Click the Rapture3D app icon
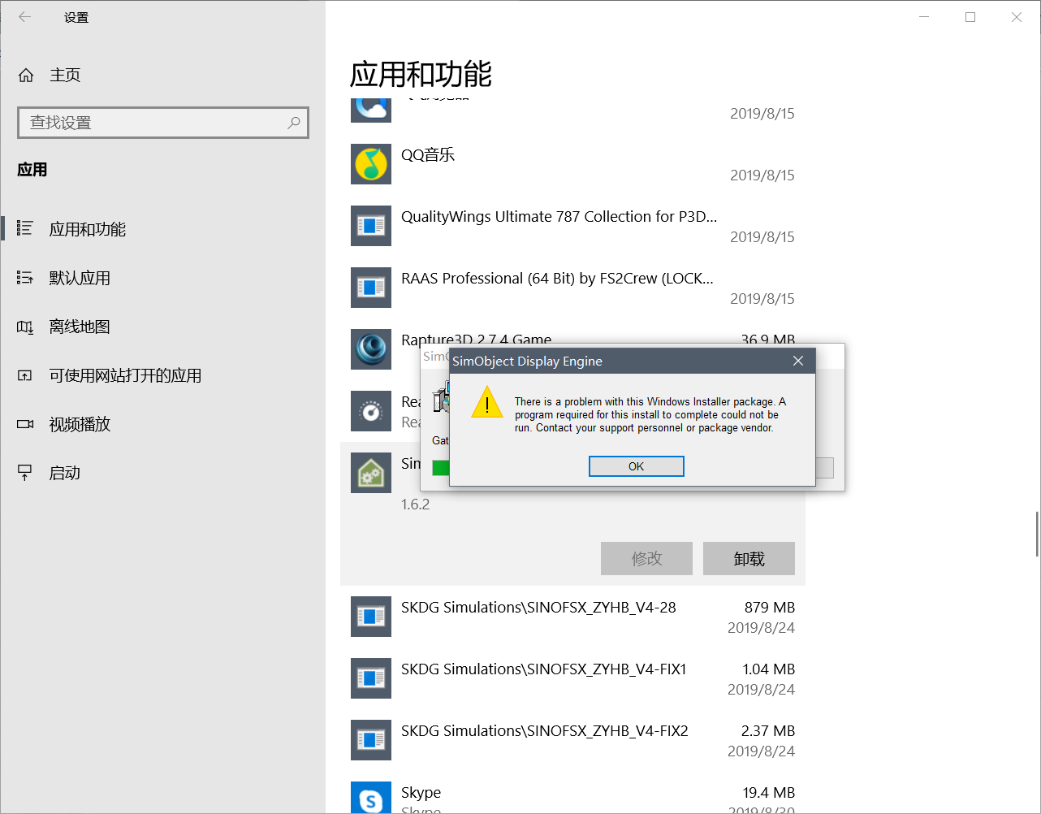Viewport: 1041px width, 814px height. click(371, 349)
